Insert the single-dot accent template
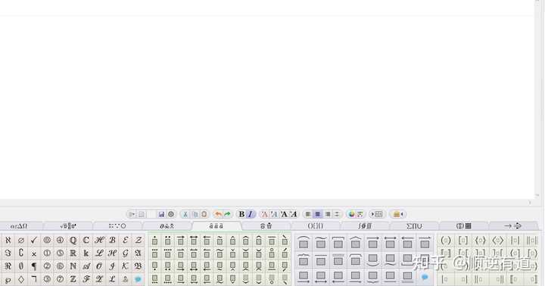Image resolution: width=545 pixels, height=286 pixels. click(154, 240)
